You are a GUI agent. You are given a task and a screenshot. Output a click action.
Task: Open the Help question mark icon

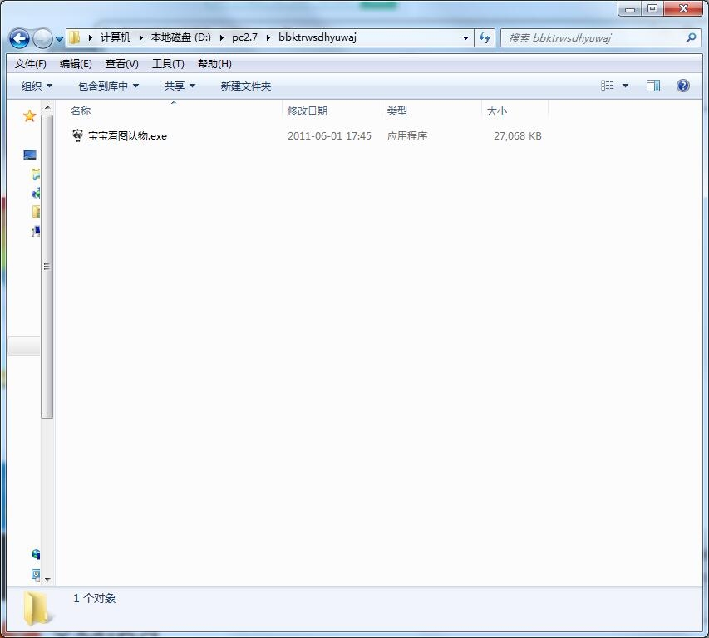click(682, 86)
